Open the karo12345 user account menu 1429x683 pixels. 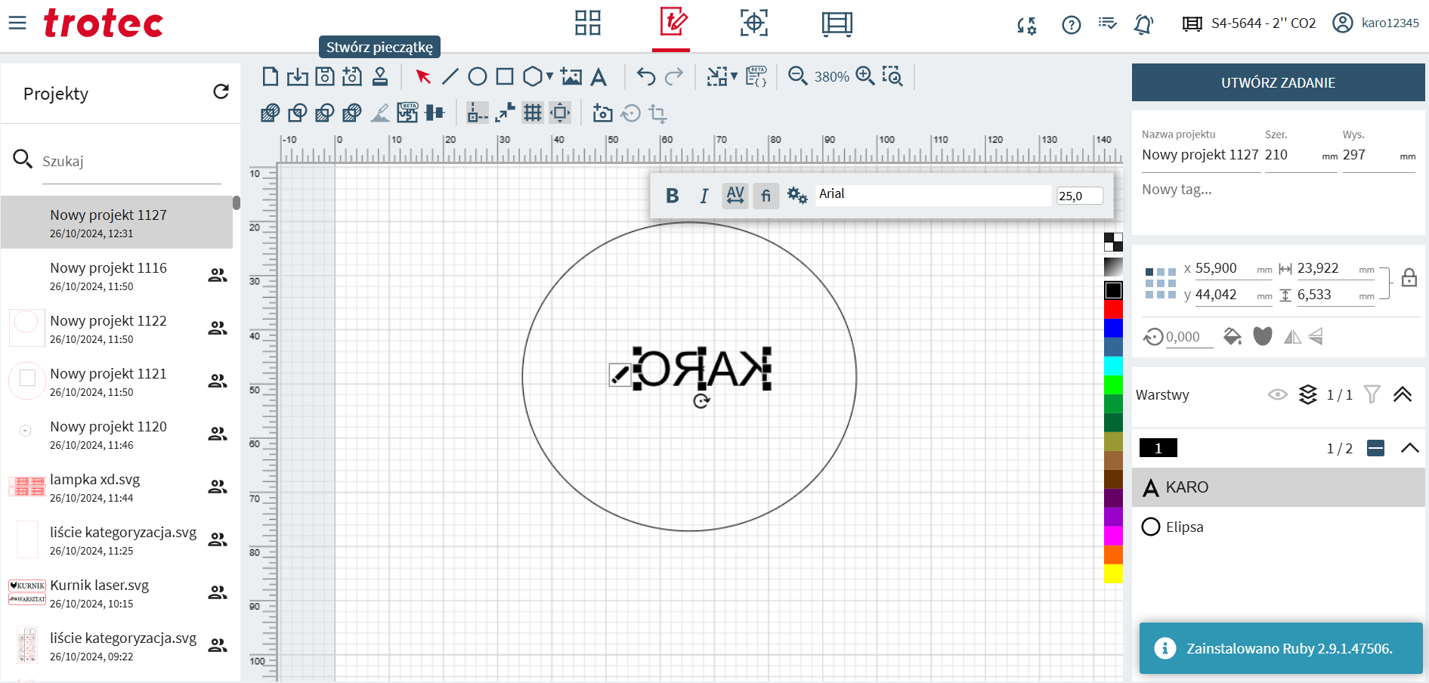tap(1375, 23)
